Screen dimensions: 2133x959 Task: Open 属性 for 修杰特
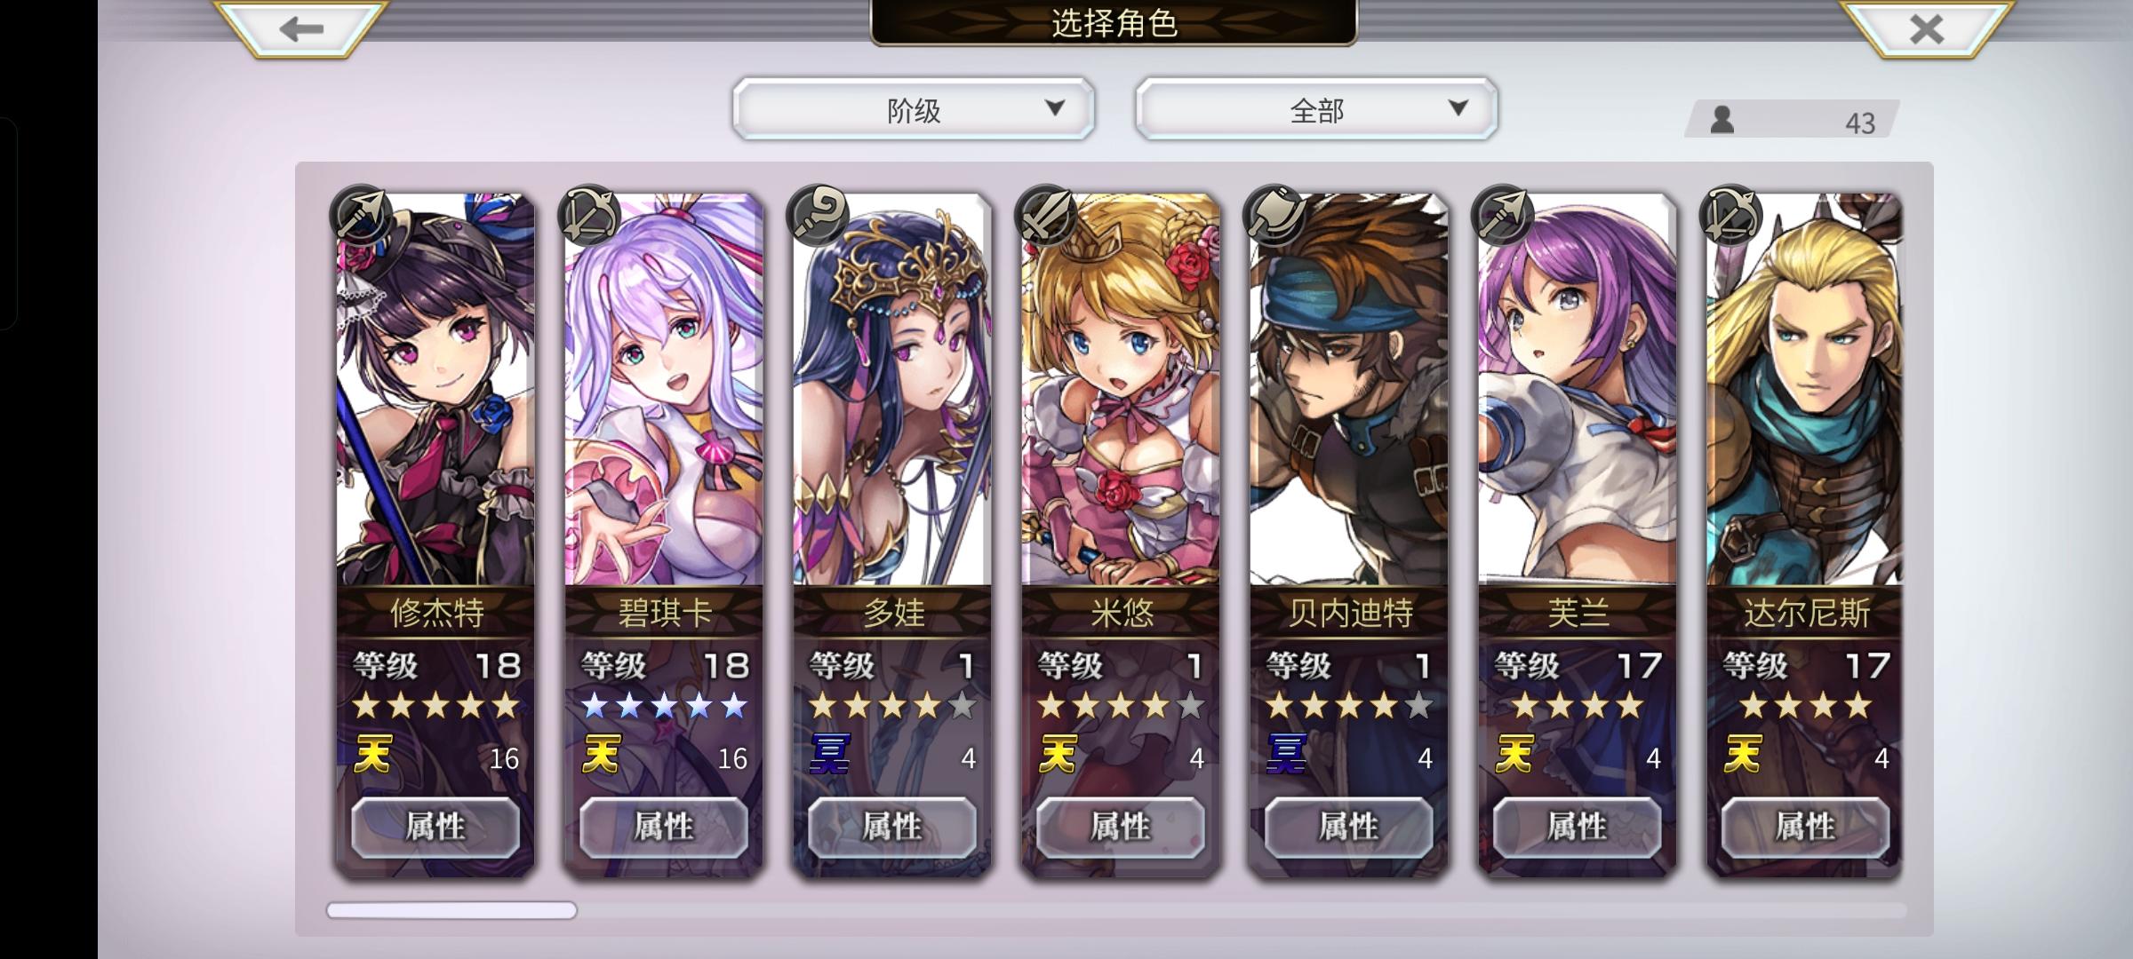coord(435,827)
